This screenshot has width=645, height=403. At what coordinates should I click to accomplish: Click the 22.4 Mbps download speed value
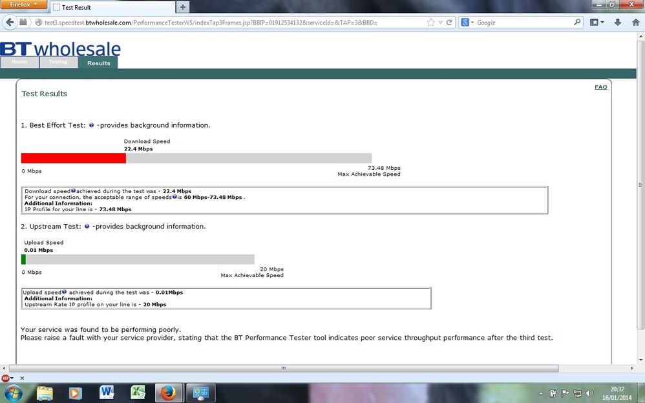(x=138, y=149)
